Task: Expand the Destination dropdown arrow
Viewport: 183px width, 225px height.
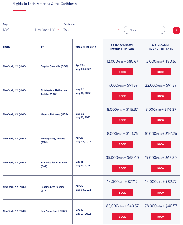Action: [x=118, y=30]
